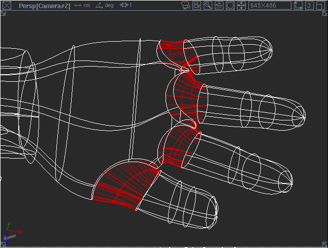Activate the four-arrow track/pan icon

point(241,6)
